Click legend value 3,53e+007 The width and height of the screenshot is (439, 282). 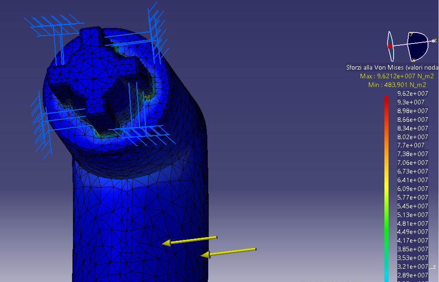pyautogui.click(x=413, y=258)
